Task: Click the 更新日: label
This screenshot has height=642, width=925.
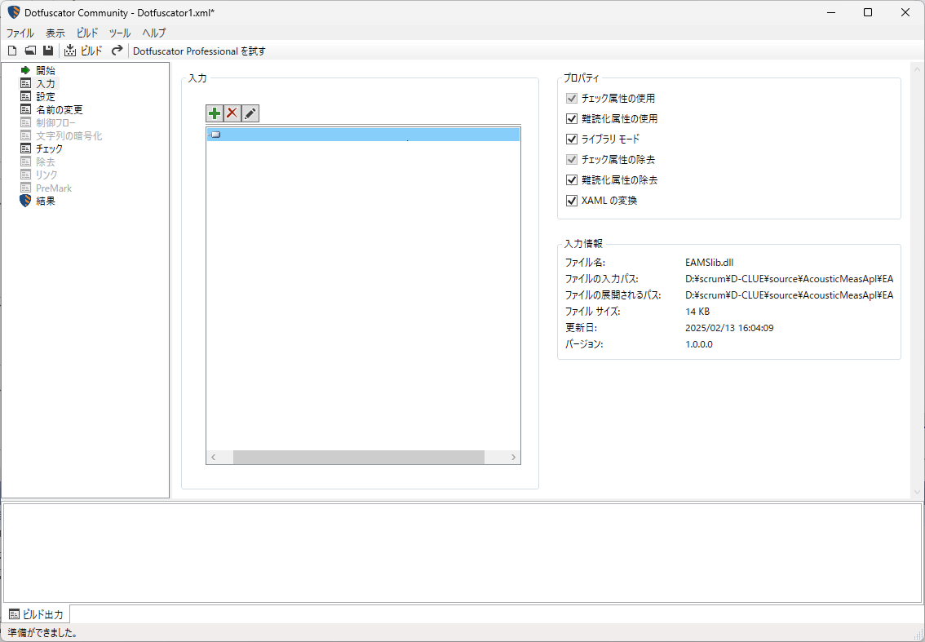Action: tap(581, 327)
